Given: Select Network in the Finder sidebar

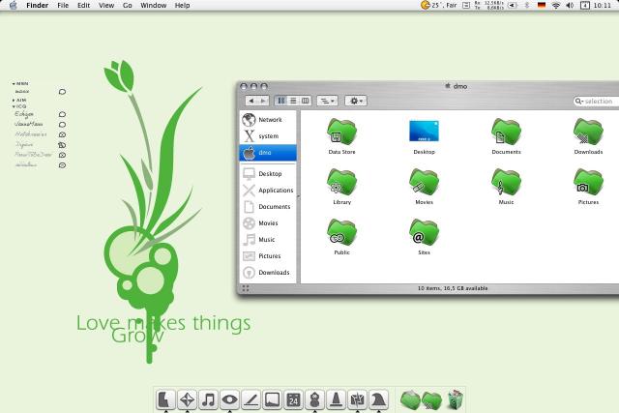Looking at the screenshot, I should (x=268, y=120).
